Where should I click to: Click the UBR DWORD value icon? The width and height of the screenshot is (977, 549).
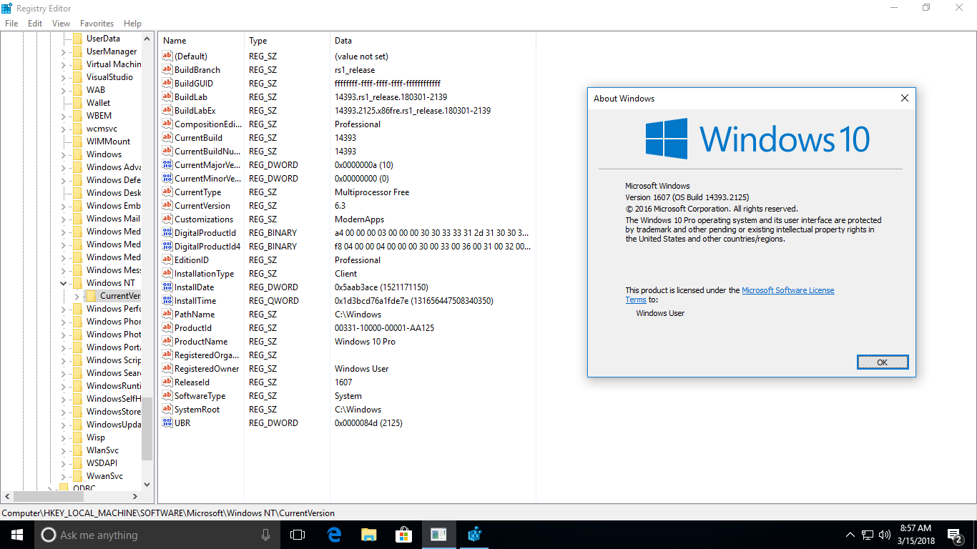[167, 423]
